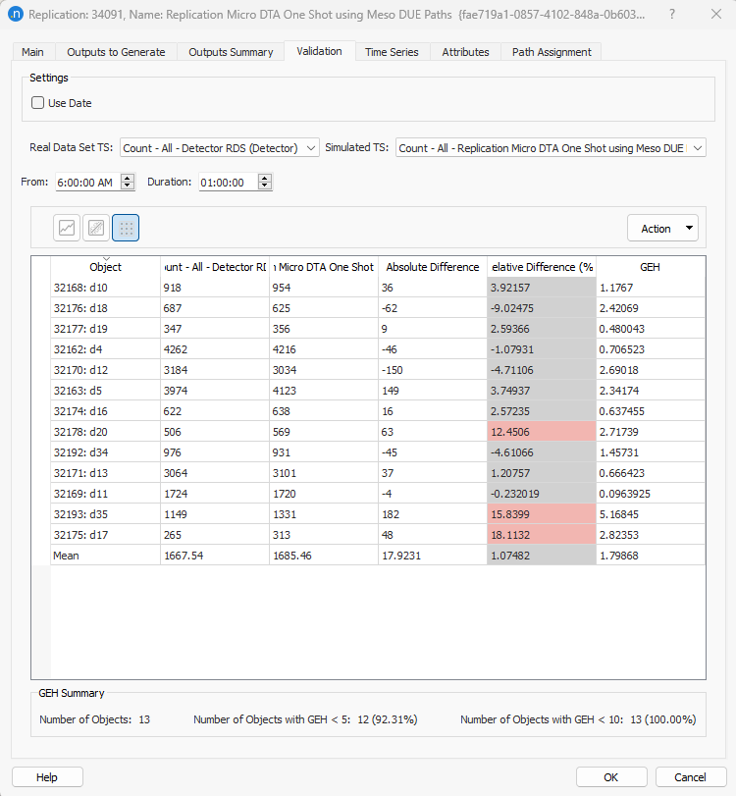
Task: Increment the From time with the up stepper
Action: coord(127,178)
